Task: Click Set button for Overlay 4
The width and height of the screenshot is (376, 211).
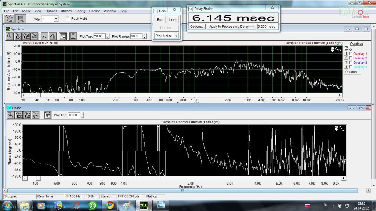Action: click(346, 67)
